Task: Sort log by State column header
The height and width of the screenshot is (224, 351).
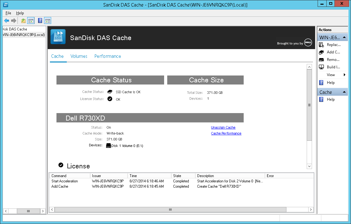Action: pyautogui.click(x=183, y=176)
